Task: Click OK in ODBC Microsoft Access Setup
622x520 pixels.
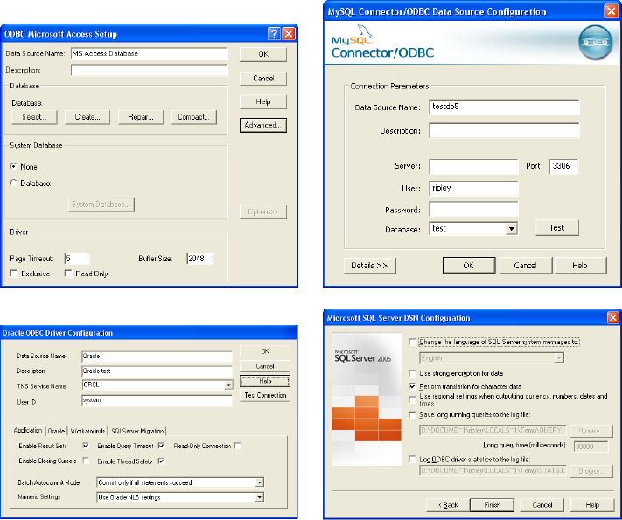Action: (263, 54)
